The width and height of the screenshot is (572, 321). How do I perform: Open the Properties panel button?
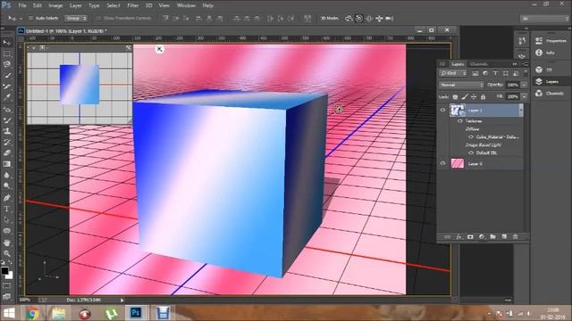click(551, 41)
